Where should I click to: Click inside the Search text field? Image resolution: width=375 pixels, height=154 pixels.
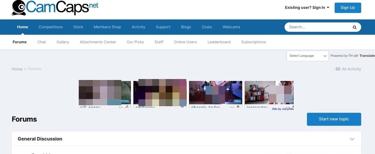[x=319, y=27]
